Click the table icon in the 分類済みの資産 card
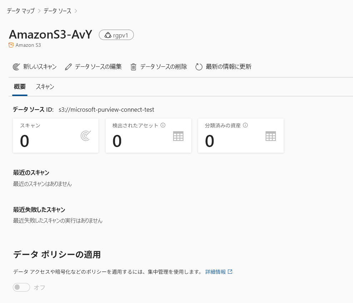The height and width of the screenshot is (303, 353). 271,136
